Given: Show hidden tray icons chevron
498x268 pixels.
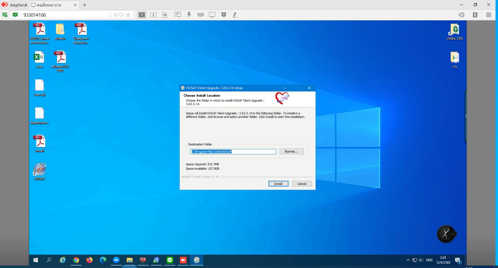Looking at the screenshot, I should click(x=408, y=260).
